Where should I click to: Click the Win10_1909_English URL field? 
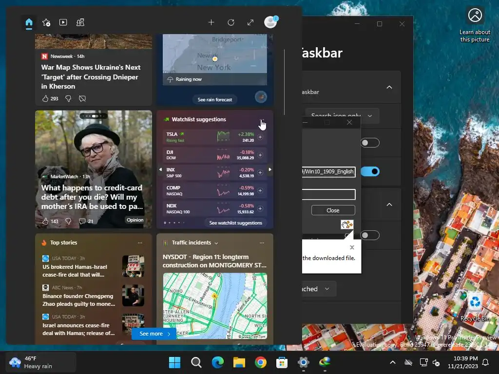pos(328,172)
